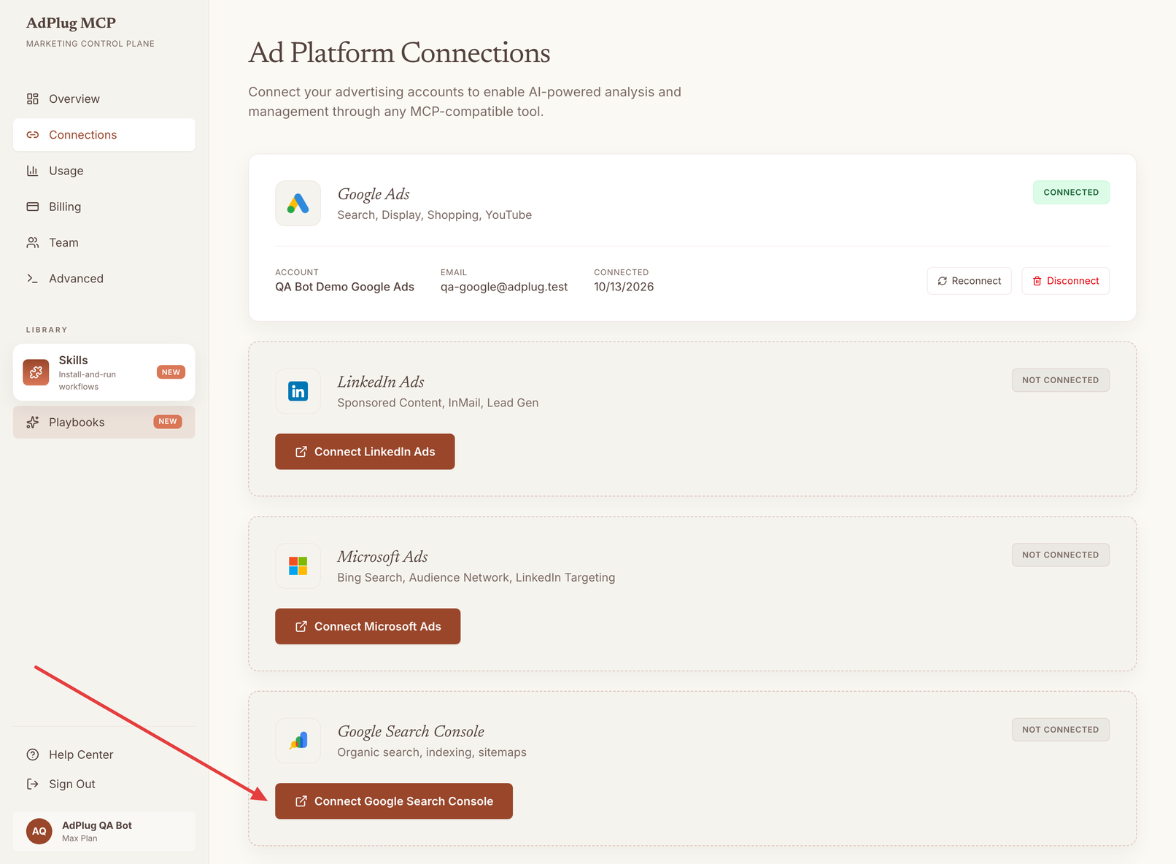Click the connected date 10/13/2026
Image resolution: width=1176 pixels, height=864 pixels.
624,287
